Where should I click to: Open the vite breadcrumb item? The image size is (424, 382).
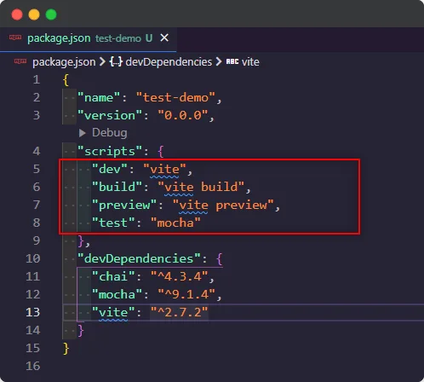[250, 62]
